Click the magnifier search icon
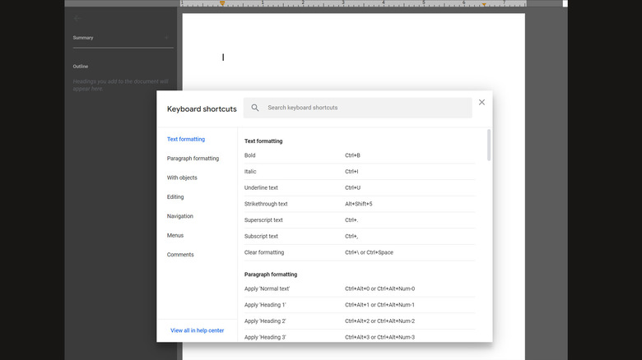This screenshot has width=642, height=360. click(x=255, y=108)
